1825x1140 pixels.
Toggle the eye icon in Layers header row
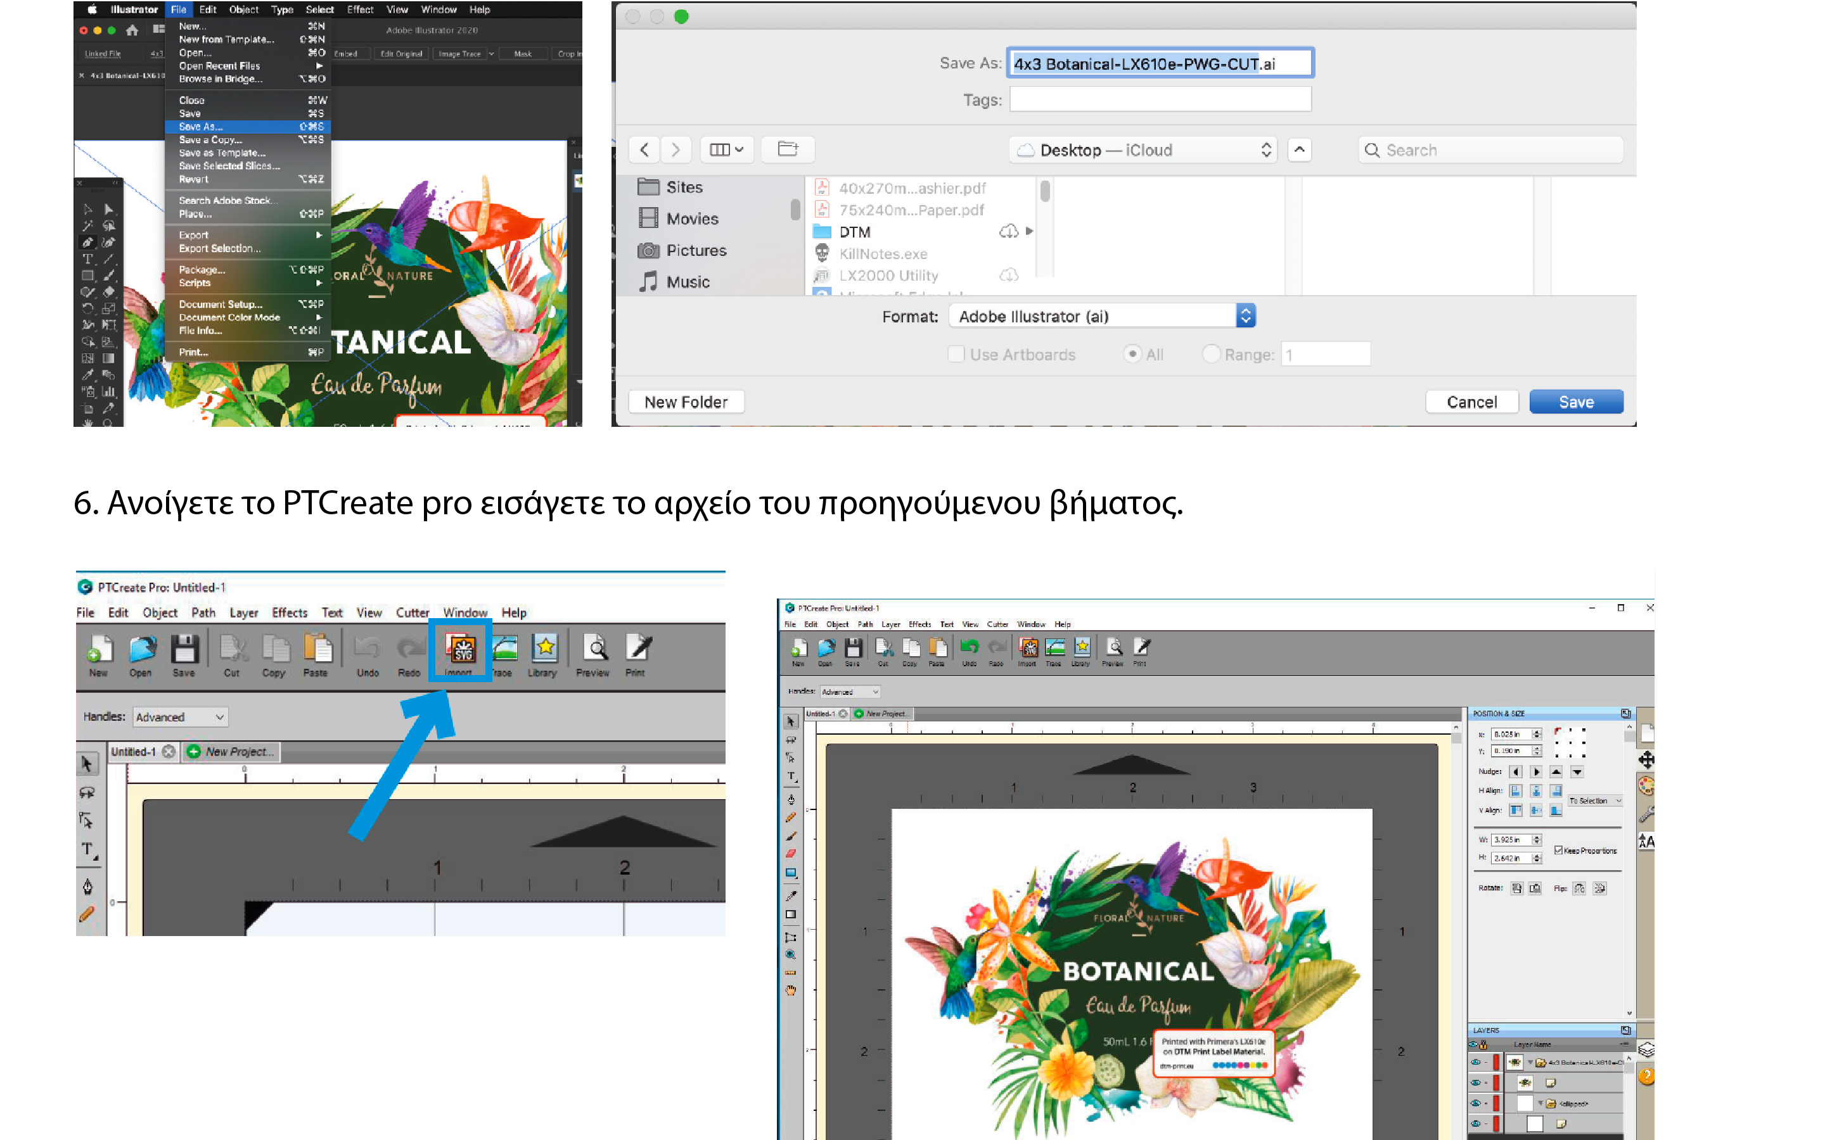tap(1473, 1044)
